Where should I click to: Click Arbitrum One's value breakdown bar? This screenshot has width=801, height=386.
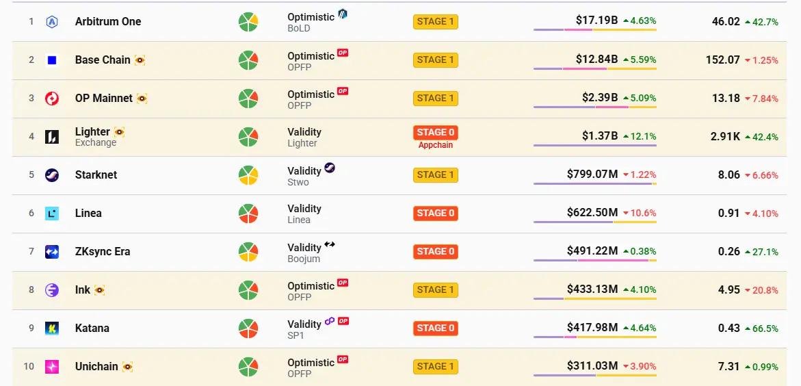pos(594,29)
